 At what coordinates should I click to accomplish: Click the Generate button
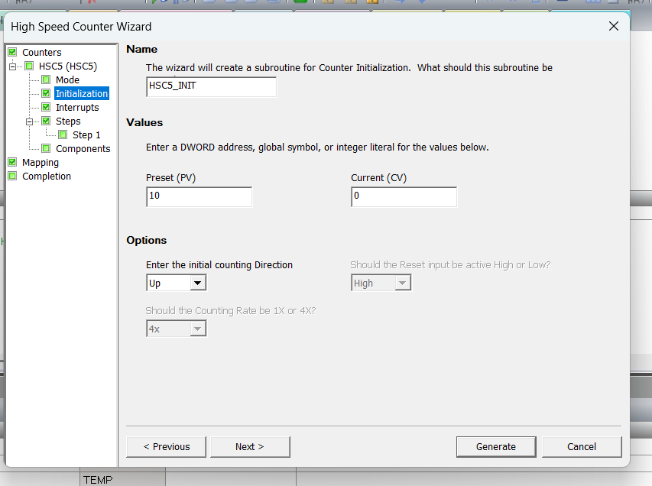(x=495, y=446)
